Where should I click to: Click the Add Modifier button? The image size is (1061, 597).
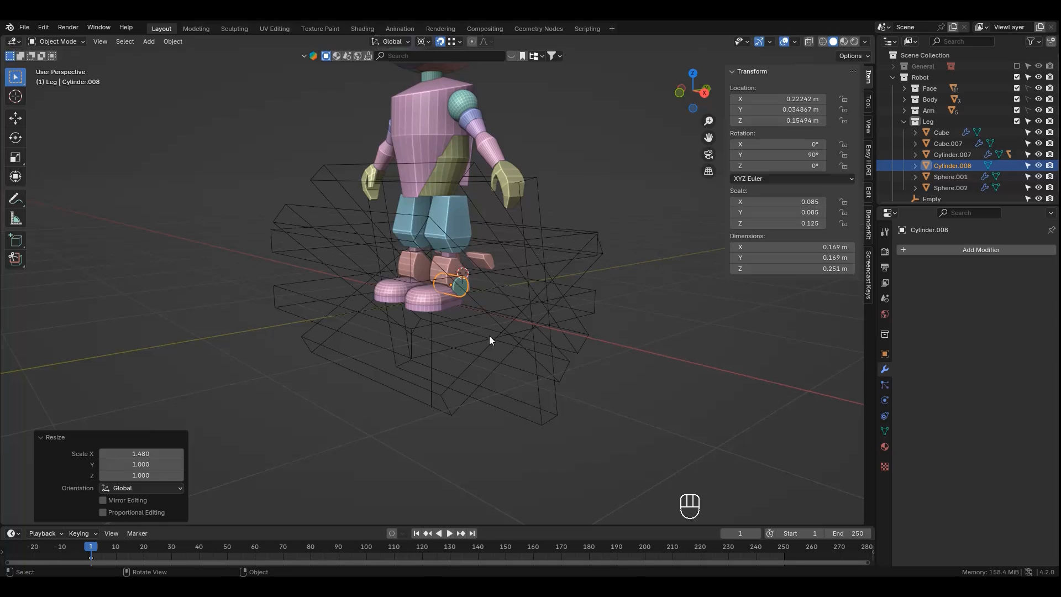[x=981, y=250]
